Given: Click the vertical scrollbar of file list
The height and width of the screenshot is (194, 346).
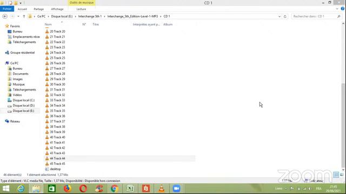Looking at the screenshot, I should click(343, 126).
